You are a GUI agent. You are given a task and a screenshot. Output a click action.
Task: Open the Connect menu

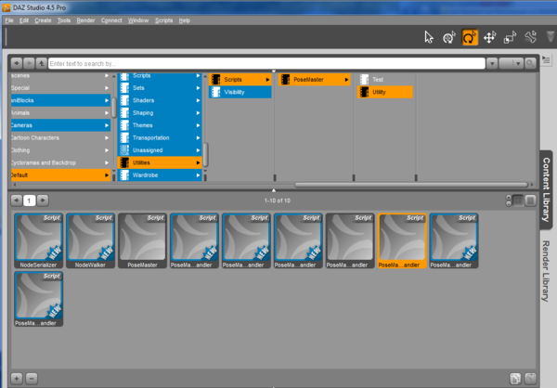coord(111,20)
